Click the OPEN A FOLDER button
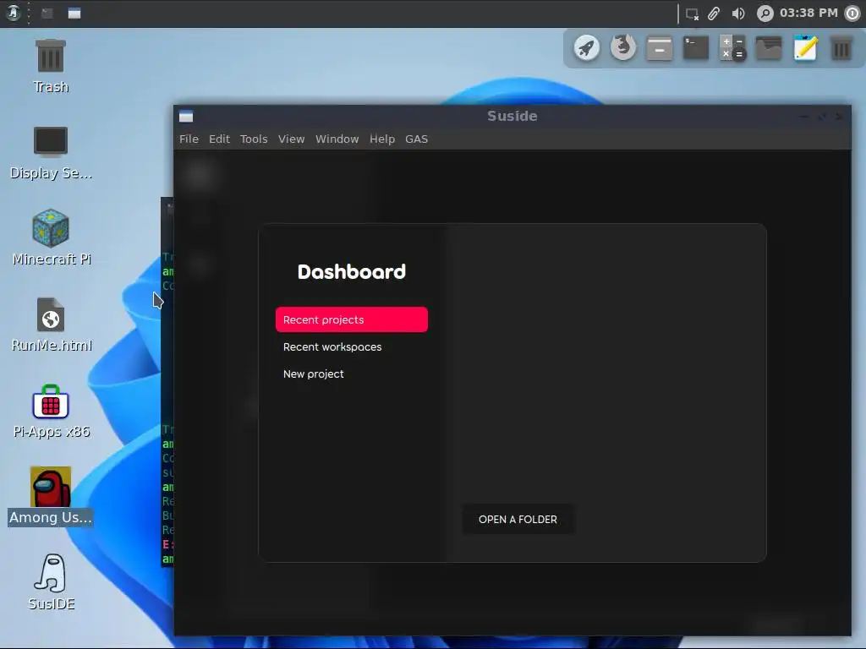Screen dimensions: 866x649 tap(518, 520)
